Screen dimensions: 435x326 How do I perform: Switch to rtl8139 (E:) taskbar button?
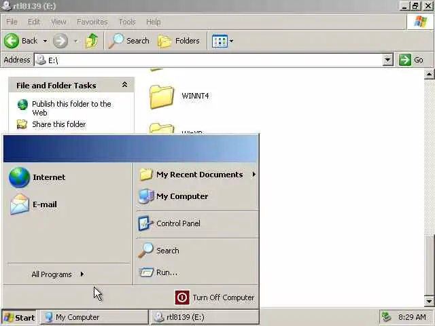point(205,317)
